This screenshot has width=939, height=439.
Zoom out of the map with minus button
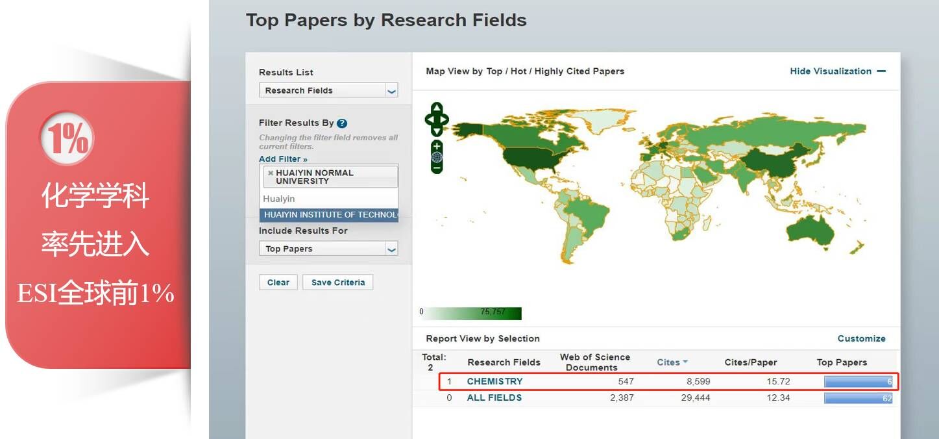[x=437, y=168]
